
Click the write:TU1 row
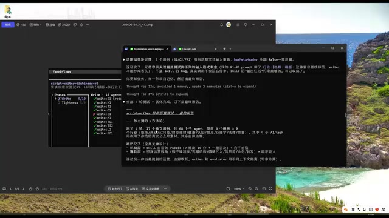(x=103, y=122)
